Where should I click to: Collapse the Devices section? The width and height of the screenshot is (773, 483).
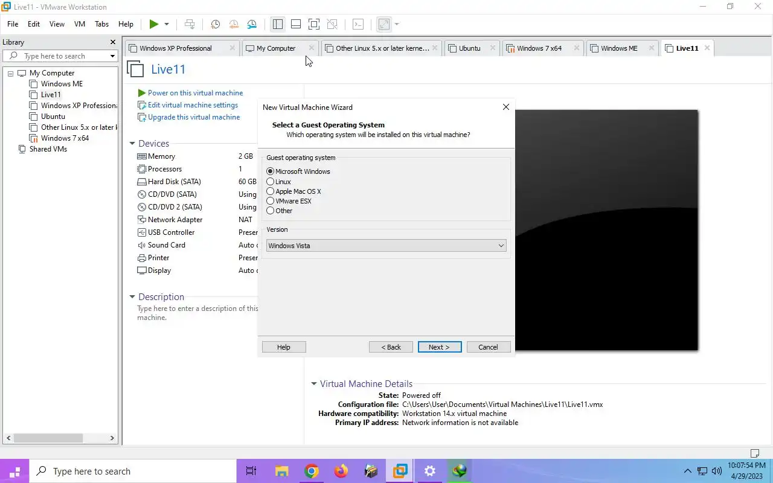click(x=132, y=144)
